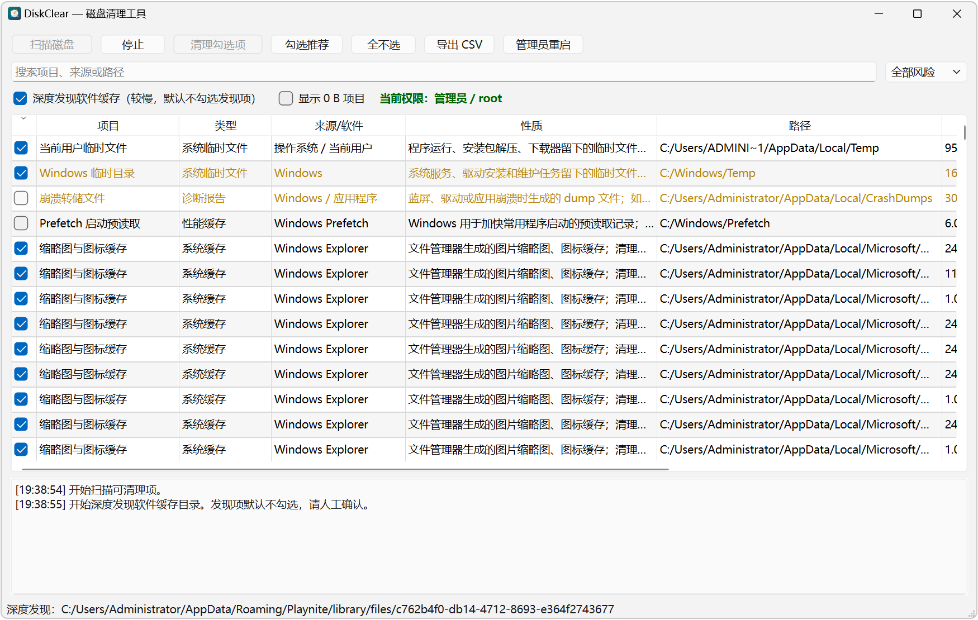Sort by the 性质 column header
This screenshot has height=620, width=978.
pyautogui.click(x=531, y=126)
